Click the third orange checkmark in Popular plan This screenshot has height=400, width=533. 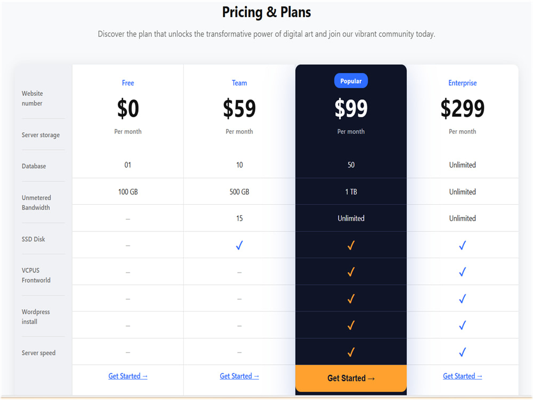tap(351, 299)
